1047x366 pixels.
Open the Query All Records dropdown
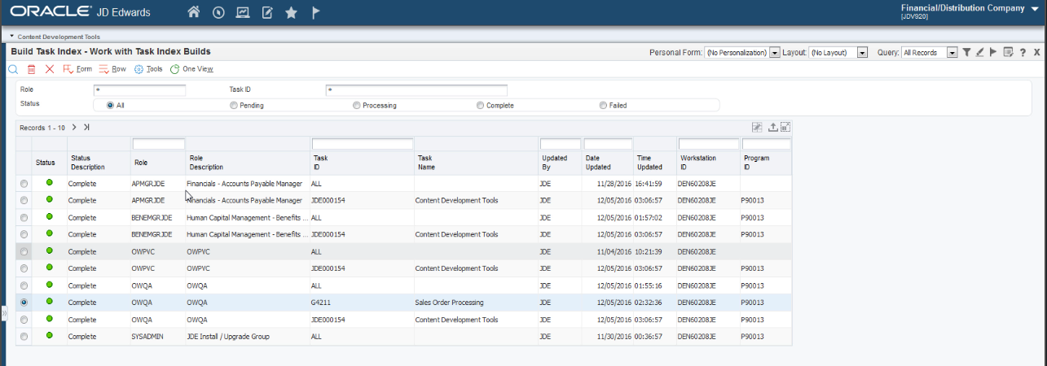click(x=952, y=52)
